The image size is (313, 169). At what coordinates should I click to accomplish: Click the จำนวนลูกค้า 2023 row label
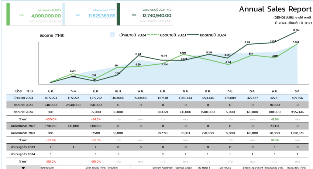[23, 147]
